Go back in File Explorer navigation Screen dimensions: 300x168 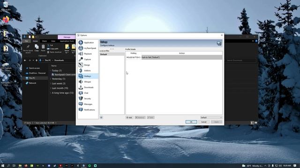pyautogui.click(x=25, y=60)
